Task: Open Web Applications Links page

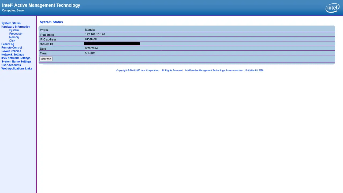Action: click(x=17, y=69)
